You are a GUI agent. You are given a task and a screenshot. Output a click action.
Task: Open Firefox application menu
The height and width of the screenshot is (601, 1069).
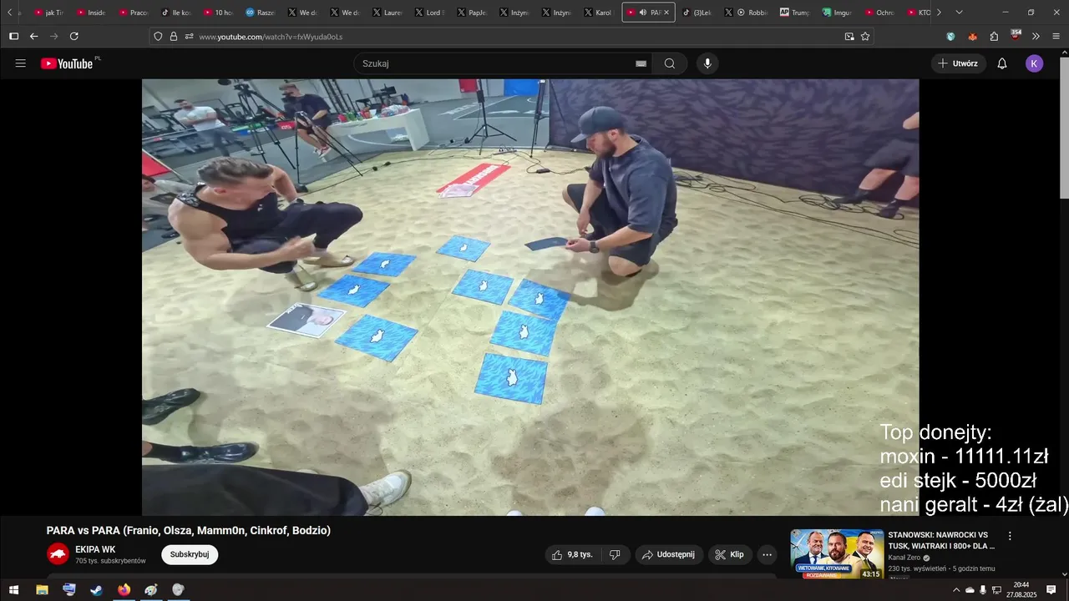(1056, 36)
